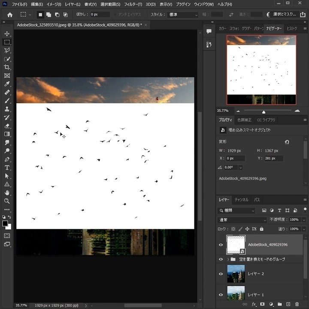Reset the transform in Properties
Image resolution: width=309 pixels, height=309 pixels.
287,142
